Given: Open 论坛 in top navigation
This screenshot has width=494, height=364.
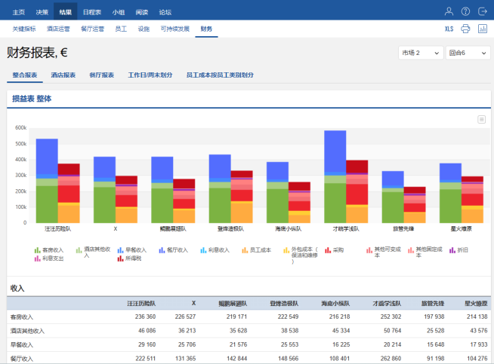Looking at the screenshot, I should pos(165,12).
